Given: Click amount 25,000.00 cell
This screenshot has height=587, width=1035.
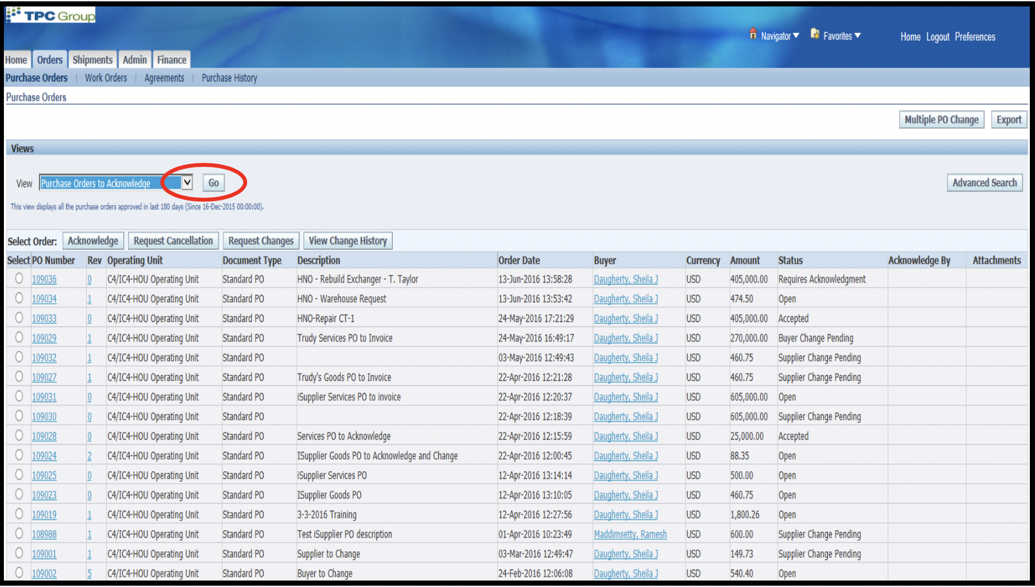Looking at the screenshot, I should point(747,436).
